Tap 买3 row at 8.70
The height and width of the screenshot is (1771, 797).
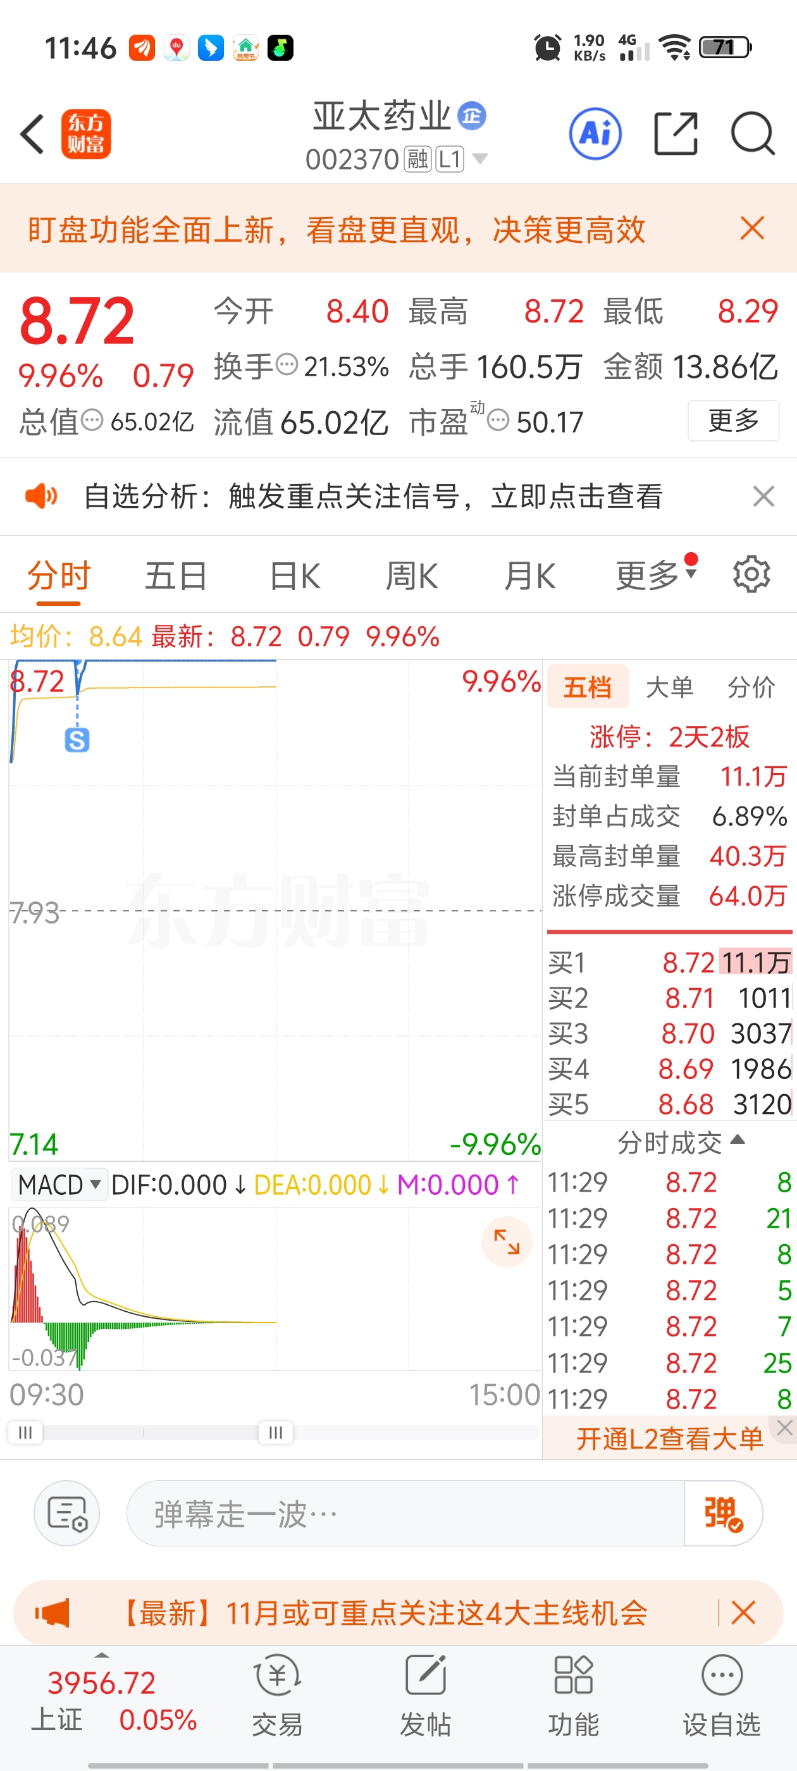pos(670,1034)
